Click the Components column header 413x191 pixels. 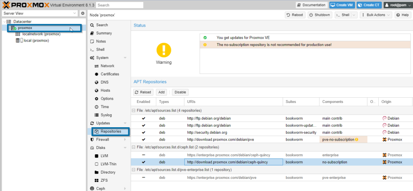[x=343, y=102]
